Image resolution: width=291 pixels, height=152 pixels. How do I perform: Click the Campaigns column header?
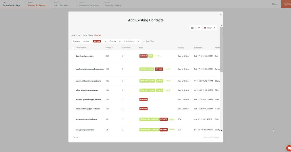(126, 48)
